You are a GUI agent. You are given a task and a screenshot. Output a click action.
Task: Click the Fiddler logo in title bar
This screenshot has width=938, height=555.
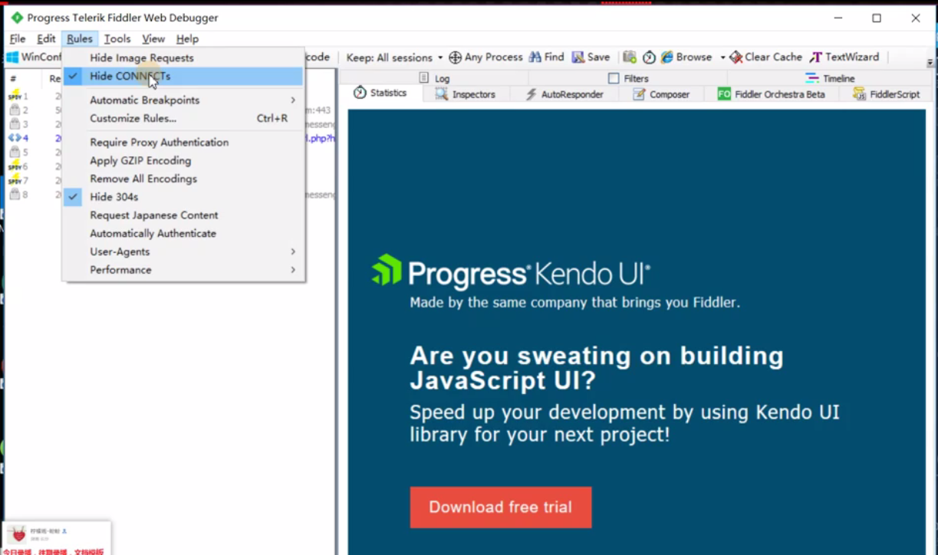[x=16, y=18]
